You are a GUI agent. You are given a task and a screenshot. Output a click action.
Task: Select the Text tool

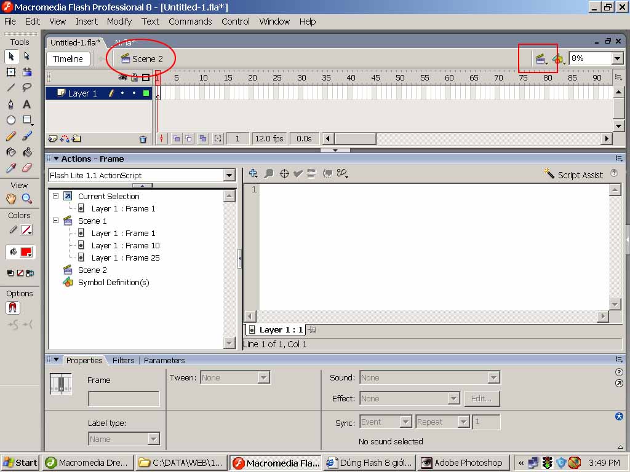pos(27,104)
